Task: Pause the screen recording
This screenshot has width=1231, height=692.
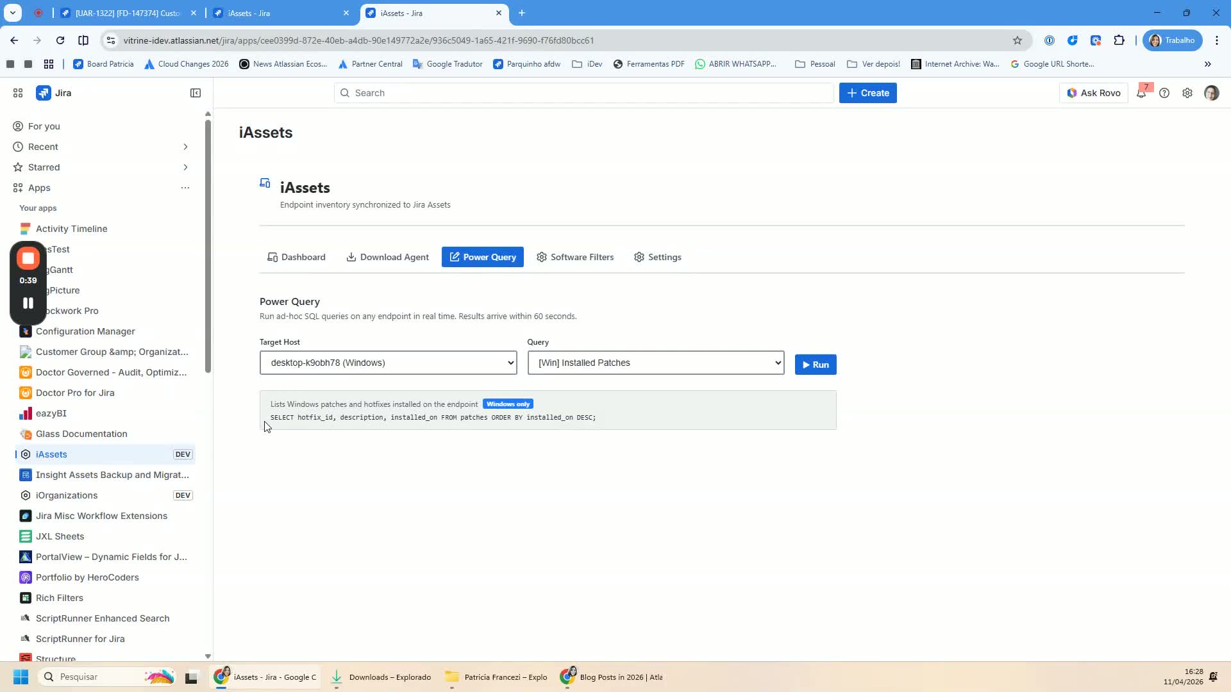Action: pos(28,303)
